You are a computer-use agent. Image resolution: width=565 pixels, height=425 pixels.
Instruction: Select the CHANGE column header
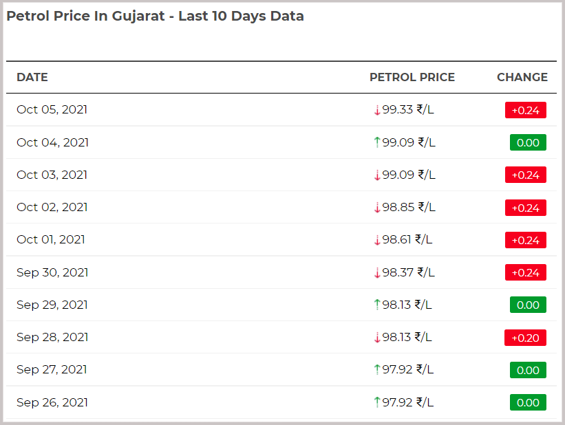(522, 77)
